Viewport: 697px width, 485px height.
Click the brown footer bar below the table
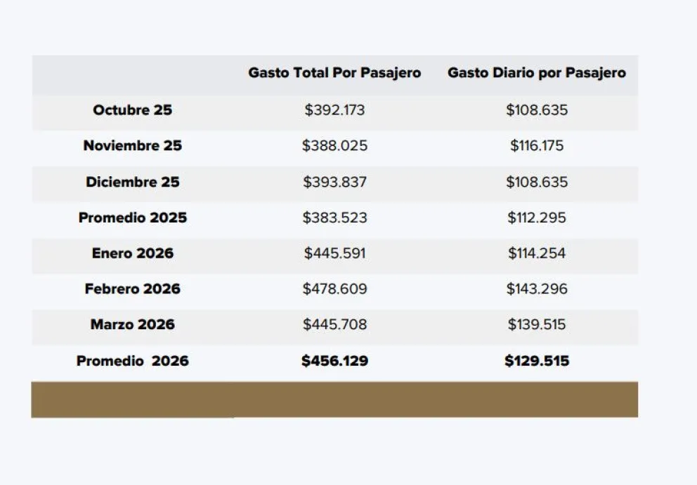pos(334,399)
